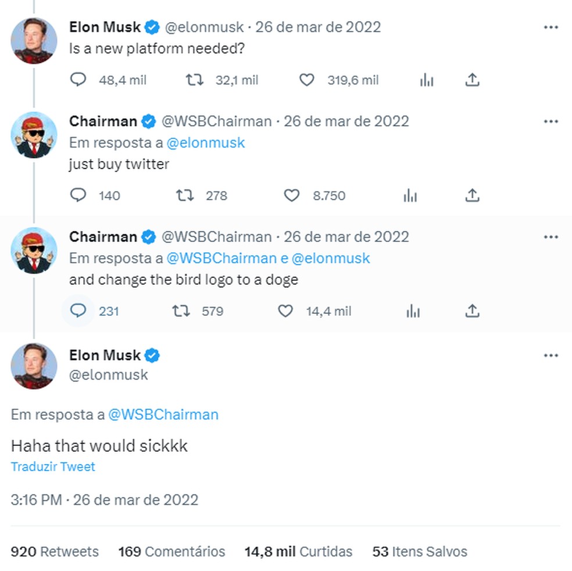Open @WSBChairman's profile from the reply mention

pos(166,415)
